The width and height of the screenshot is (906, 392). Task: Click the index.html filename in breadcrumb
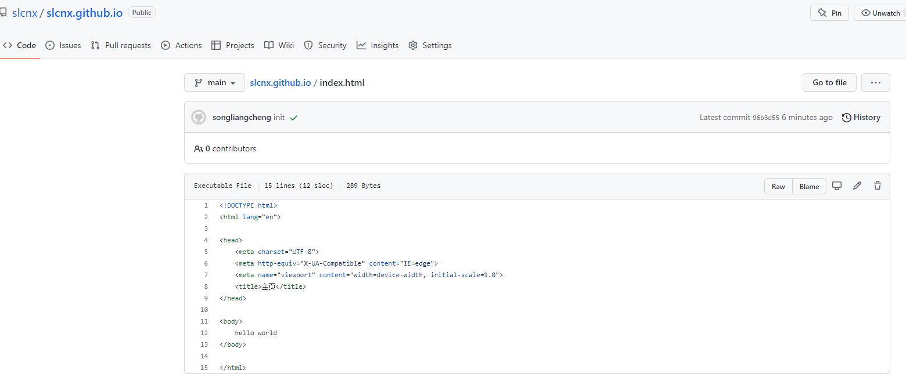pyautogui.click(x=342, y=82)
